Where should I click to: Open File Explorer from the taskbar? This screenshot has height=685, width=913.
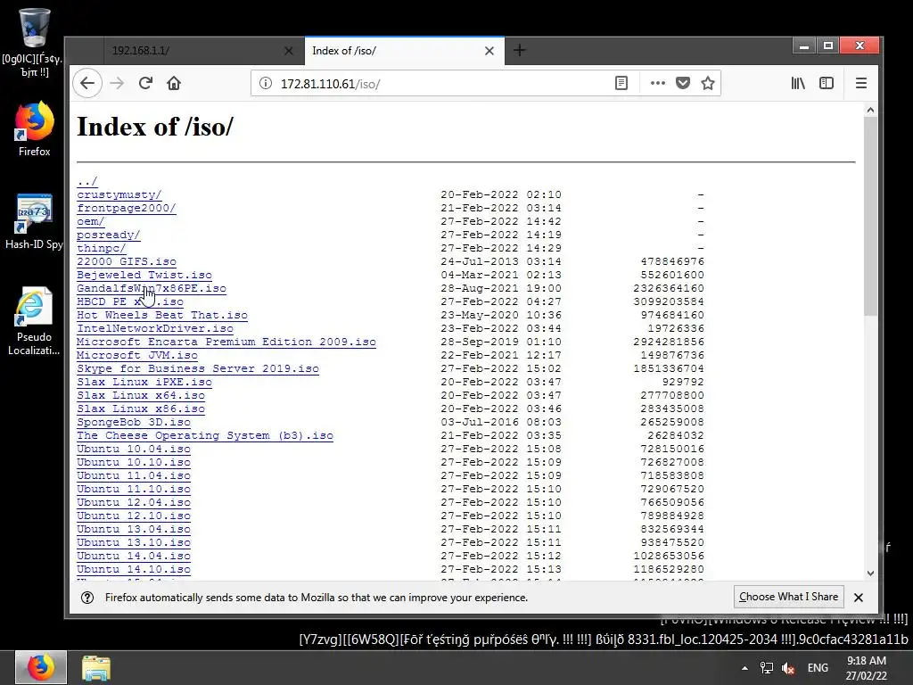coord(96,668)
